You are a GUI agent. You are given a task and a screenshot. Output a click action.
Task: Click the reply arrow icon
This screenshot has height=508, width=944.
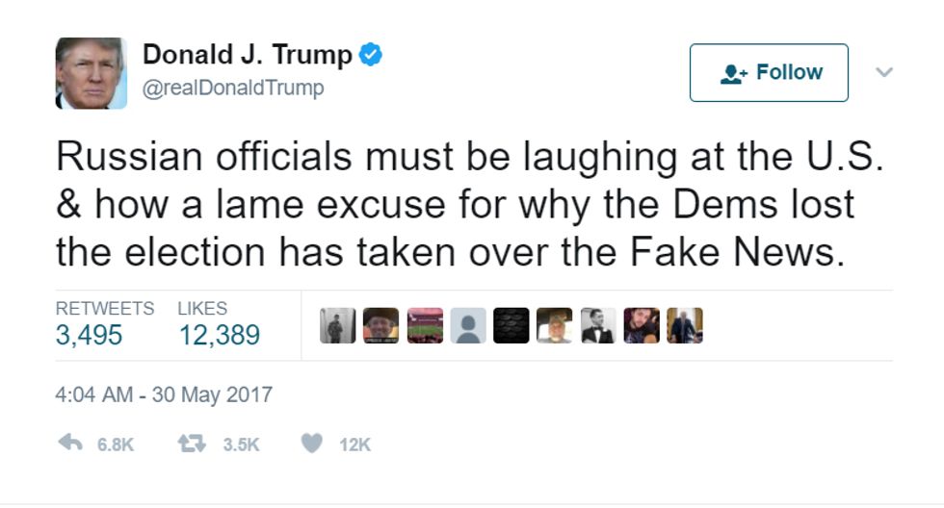coord(70,444)
